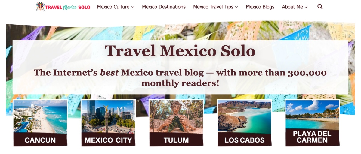The height and width of the screenshot is (154, 361).
Task: Click the Mexico City skyline photo
Action: click(108, 116)
